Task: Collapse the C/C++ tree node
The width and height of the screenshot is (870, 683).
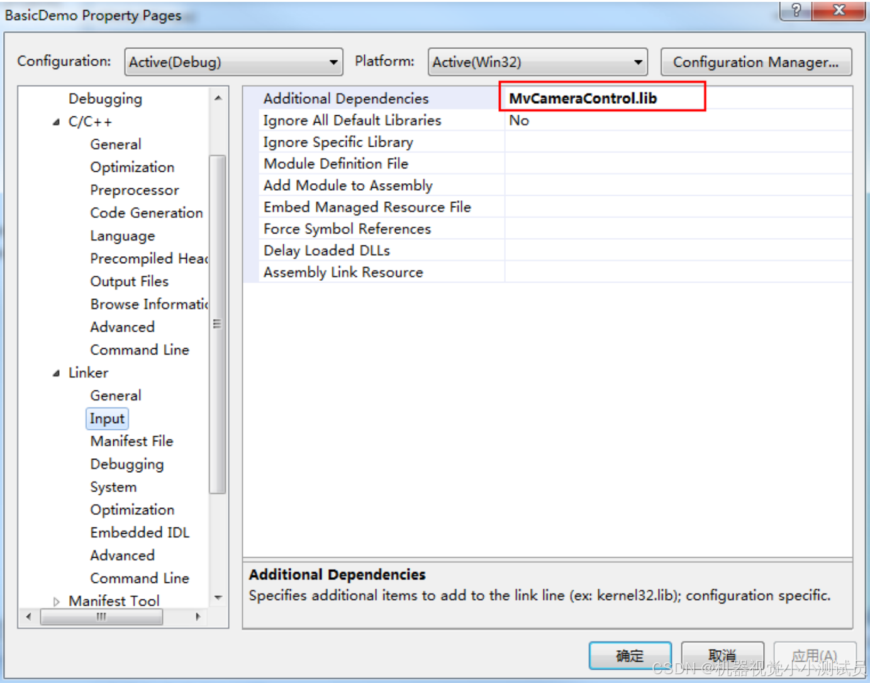Action: pos(55,121)
